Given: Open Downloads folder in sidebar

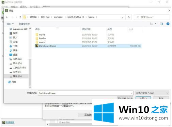Looking at the screenshot, I should [x=14, y=46].
